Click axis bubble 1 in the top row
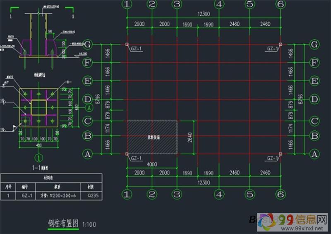Screen dimensions: 331x234 [x=127, y=4]
